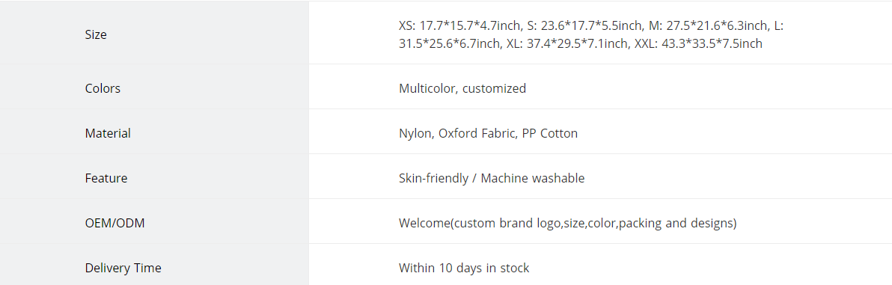
Task: Click the XL: 37.4*29.5*7.1inch size entry
Action: pyautogui.click(x=567, y=44)
